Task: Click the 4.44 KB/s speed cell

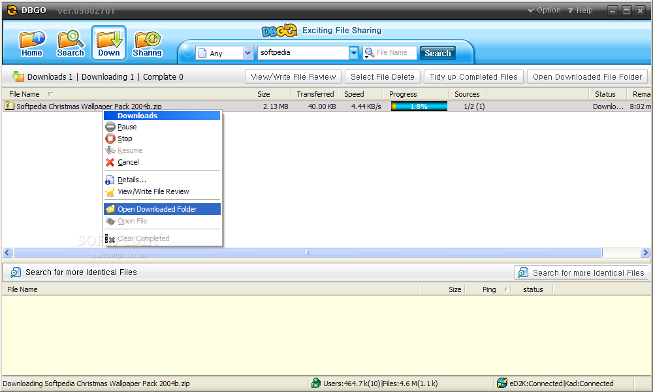Action: coord(366,106)
